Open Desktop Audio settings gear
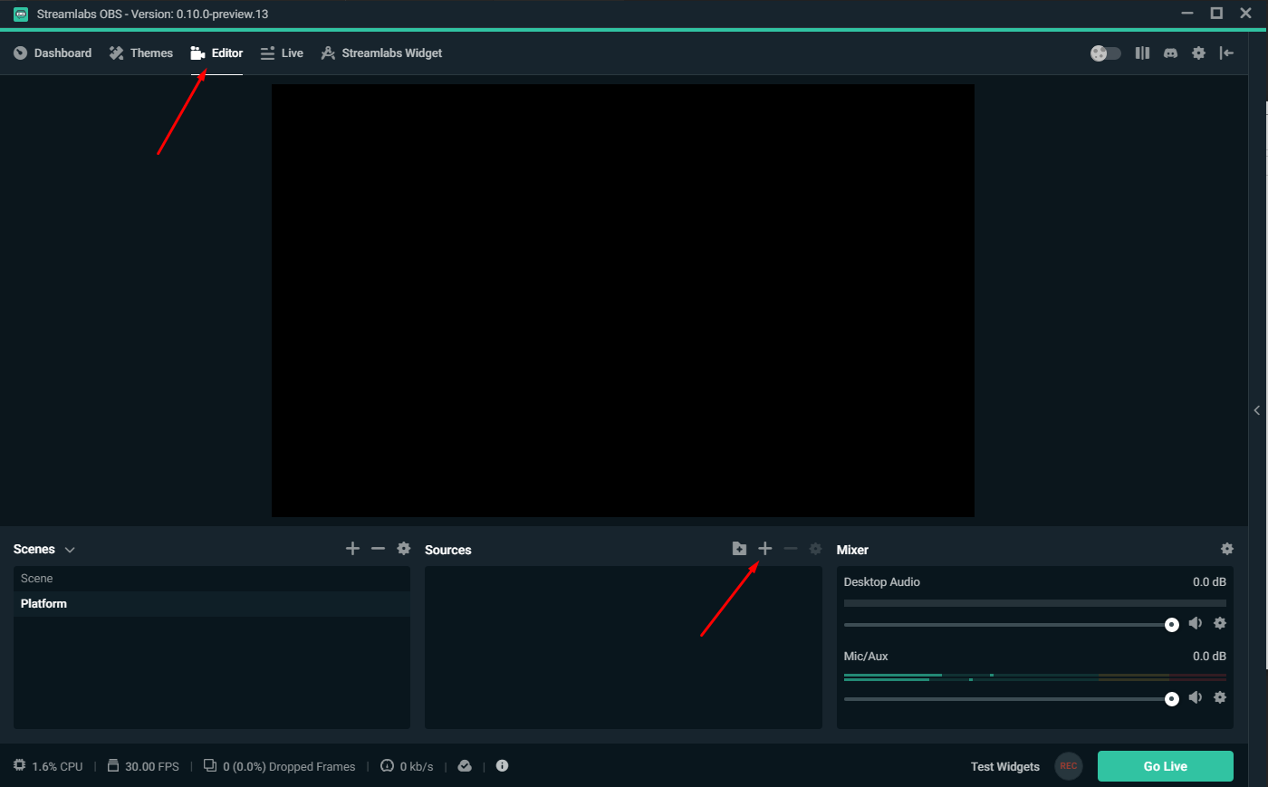 click(1220, 623)
